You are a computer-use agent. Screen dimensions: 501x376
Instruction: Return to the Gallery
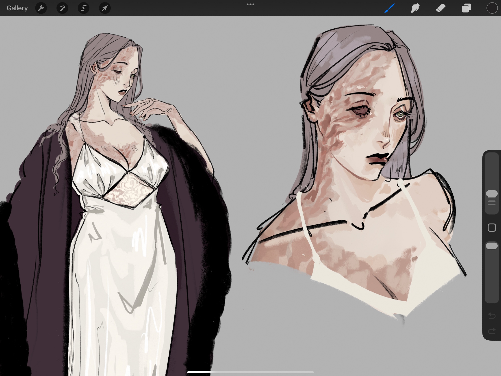click(x=17, y=8)
